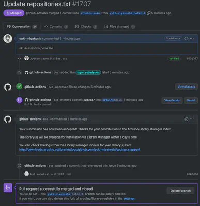
Task: Switch to the Files changed tab
Action: pos(119,27)
